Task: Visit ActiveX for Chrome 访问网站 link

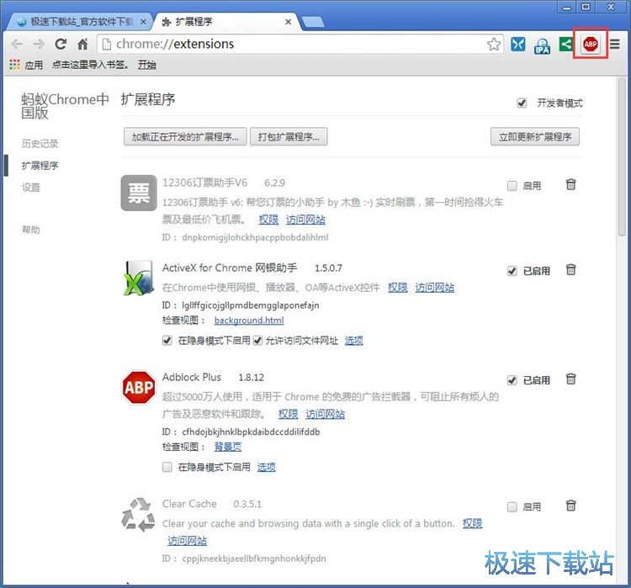Action: pyautogui.click(x=435, y=288)
